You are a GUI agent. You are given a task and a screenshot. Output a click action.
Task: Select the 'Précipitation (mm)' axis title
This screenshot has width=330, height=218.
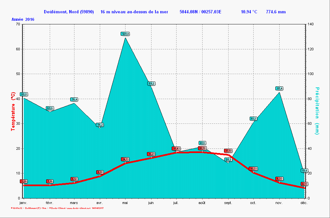tap(317, 110)
